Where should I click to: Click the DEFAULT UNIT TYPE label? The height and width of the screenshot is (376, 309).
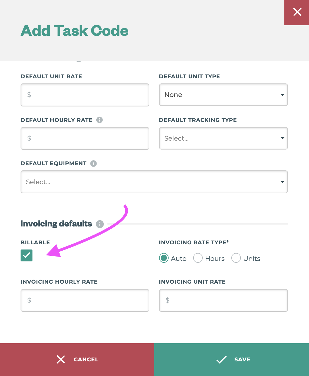coord(189,76)
